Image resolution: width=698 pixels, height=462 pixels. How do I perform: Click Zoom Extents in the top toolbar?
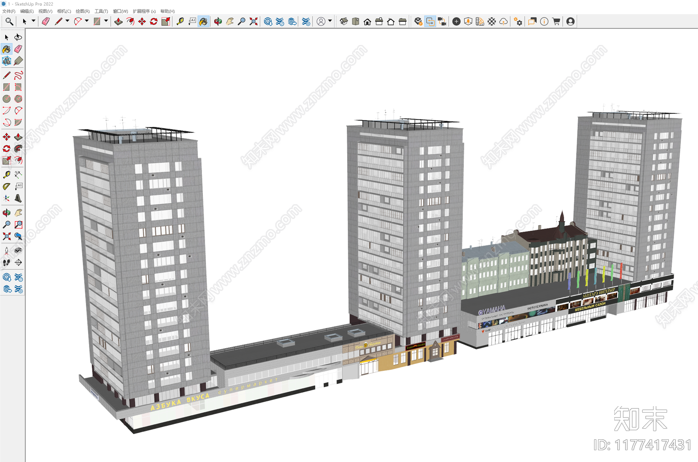(253, 21)
